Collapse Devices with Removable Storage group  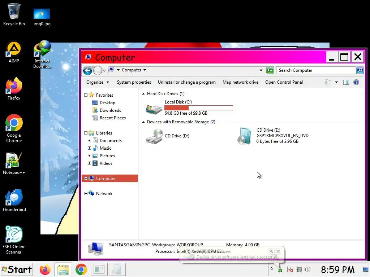[x=143, y=122]
